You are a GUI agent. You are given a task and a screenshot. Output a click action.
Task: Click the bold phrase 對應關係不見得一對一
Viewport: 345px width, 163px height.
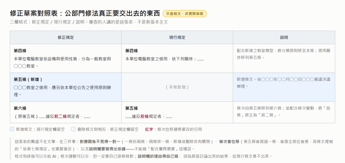100,142
